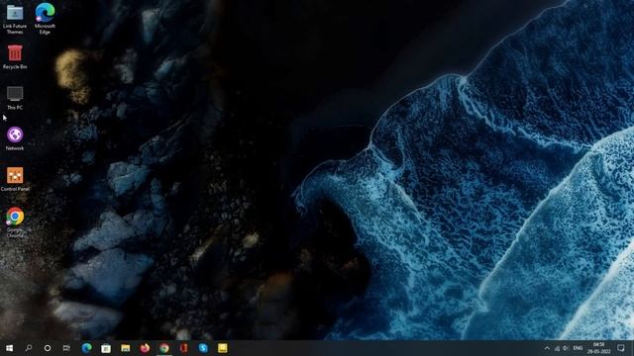Launch Firefox from the taskbar

point(145,348)
